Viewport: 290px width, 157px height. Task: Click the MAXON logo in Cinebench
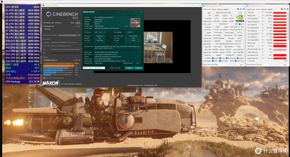[x=50, y=83]
